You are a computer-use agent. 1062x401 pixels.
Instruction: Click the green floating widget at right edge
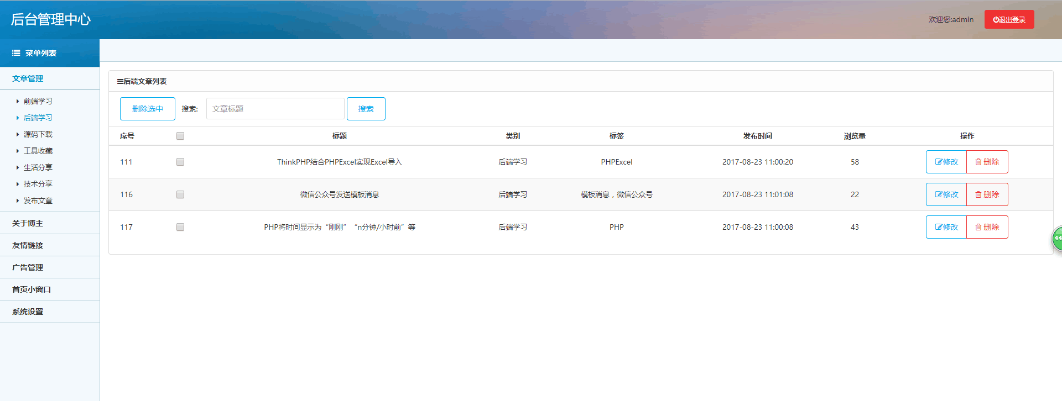(x=1056, y=238)
